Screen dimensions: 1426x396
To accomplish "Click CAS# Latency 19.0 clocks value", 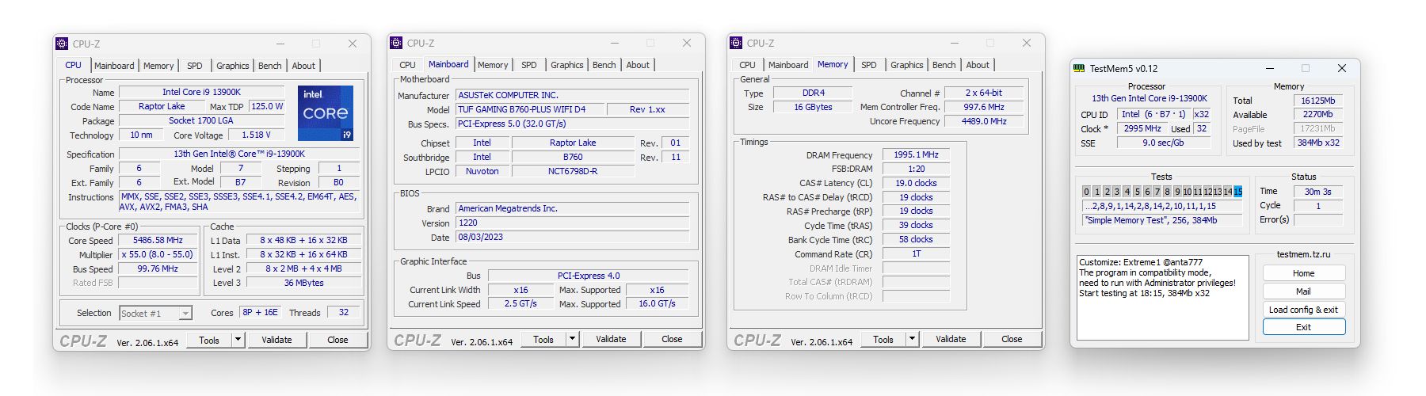I will click(x=916, y=183).
